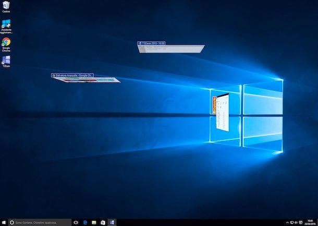Open the volume control tray icon

[x=296, y=223]
